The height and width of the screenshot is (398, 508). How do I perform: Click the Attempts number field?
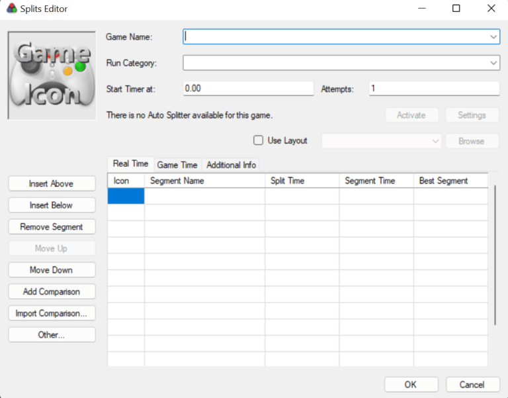pos(434,89)
